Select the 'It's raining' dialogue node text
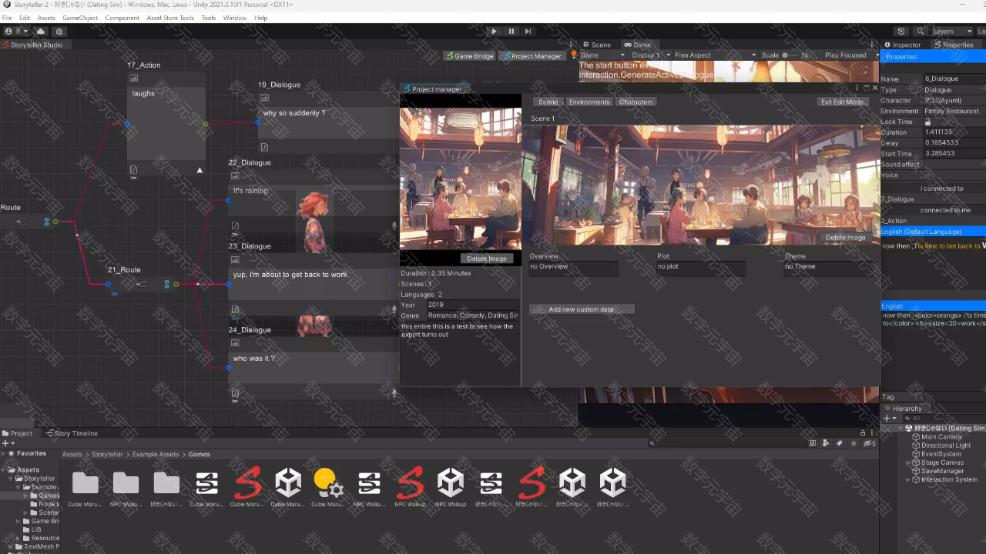Image resolution: width=986 pixels, height=554 pixels. click(250, 191)
